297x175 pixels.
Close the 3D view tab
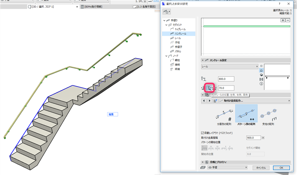point(77,7)
